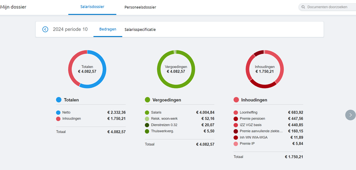The image size is (356, 170).
Task: Click the Salaris green legend dot
Action: [147, 112]
